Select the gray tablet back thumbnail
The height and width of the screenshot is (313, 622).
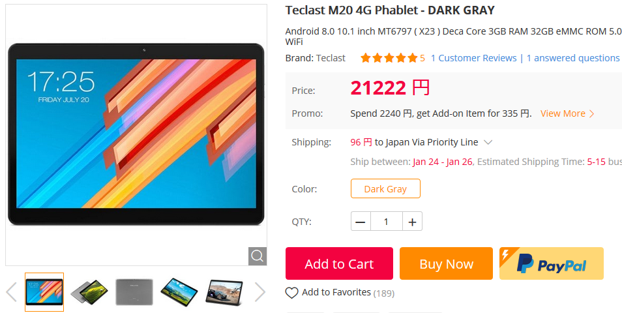[134, 292]
